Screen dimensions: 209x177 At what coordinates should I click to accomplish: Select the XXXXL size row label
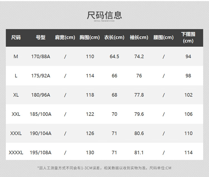16,153
